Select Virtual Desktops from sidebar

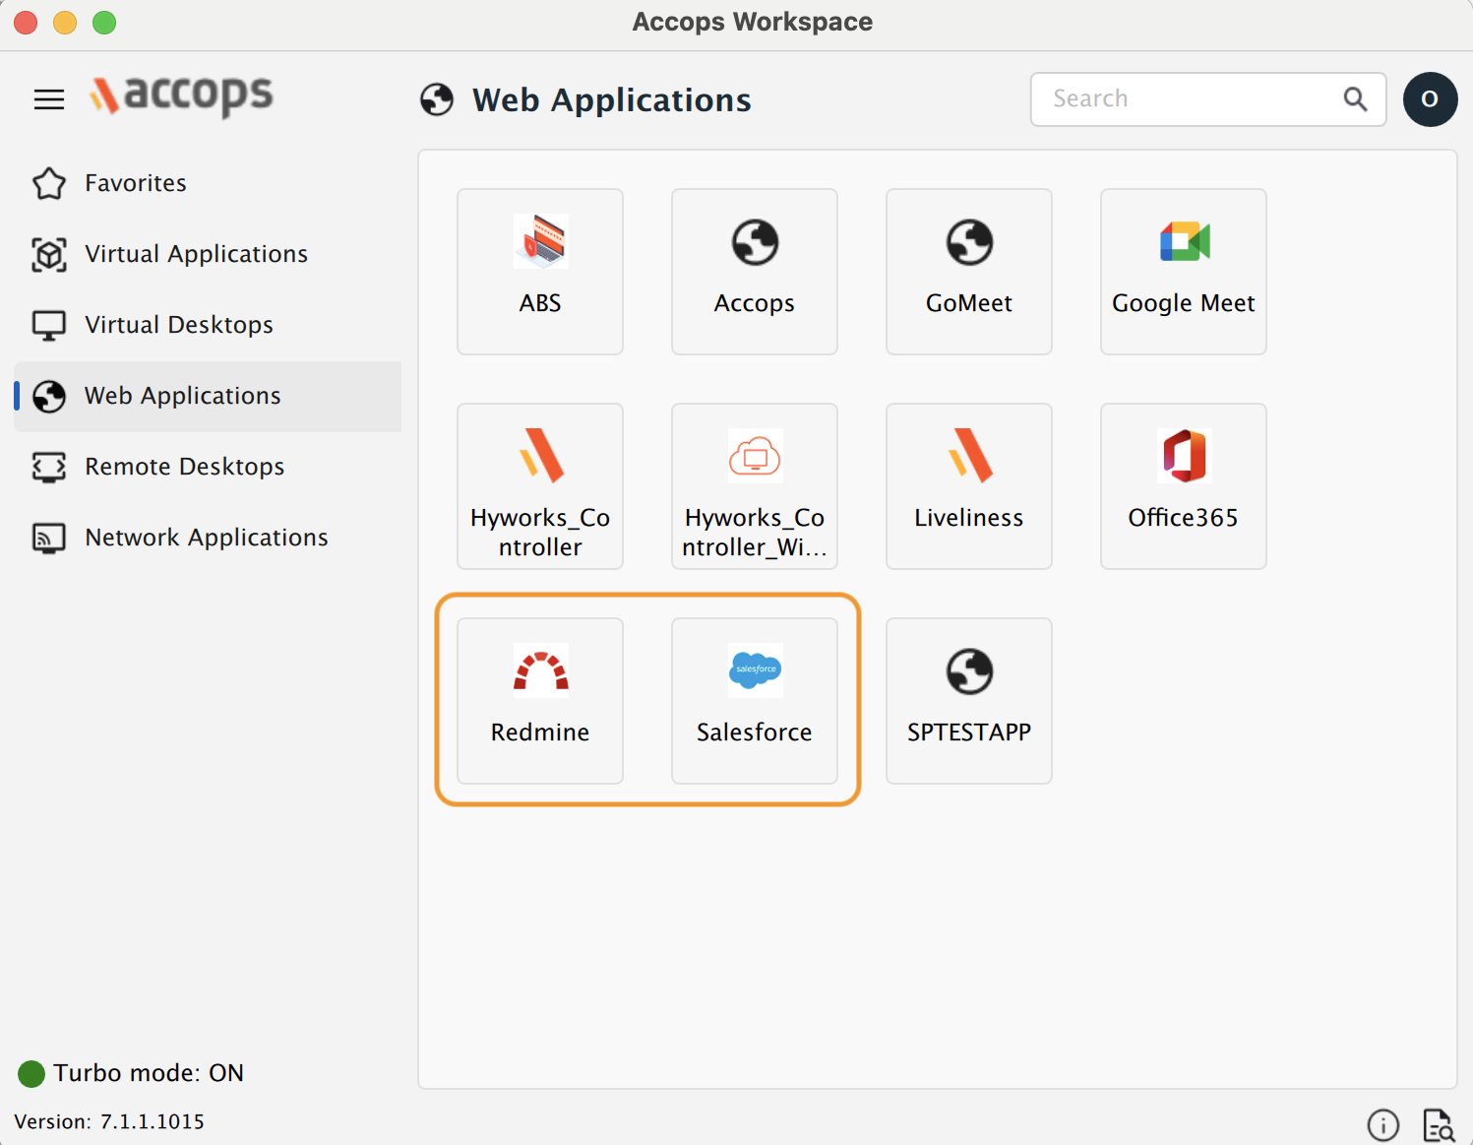178,325
